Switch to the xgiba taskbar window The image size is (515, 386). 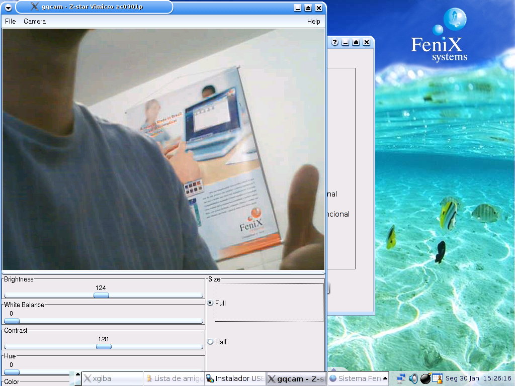(x=112, y=378)
